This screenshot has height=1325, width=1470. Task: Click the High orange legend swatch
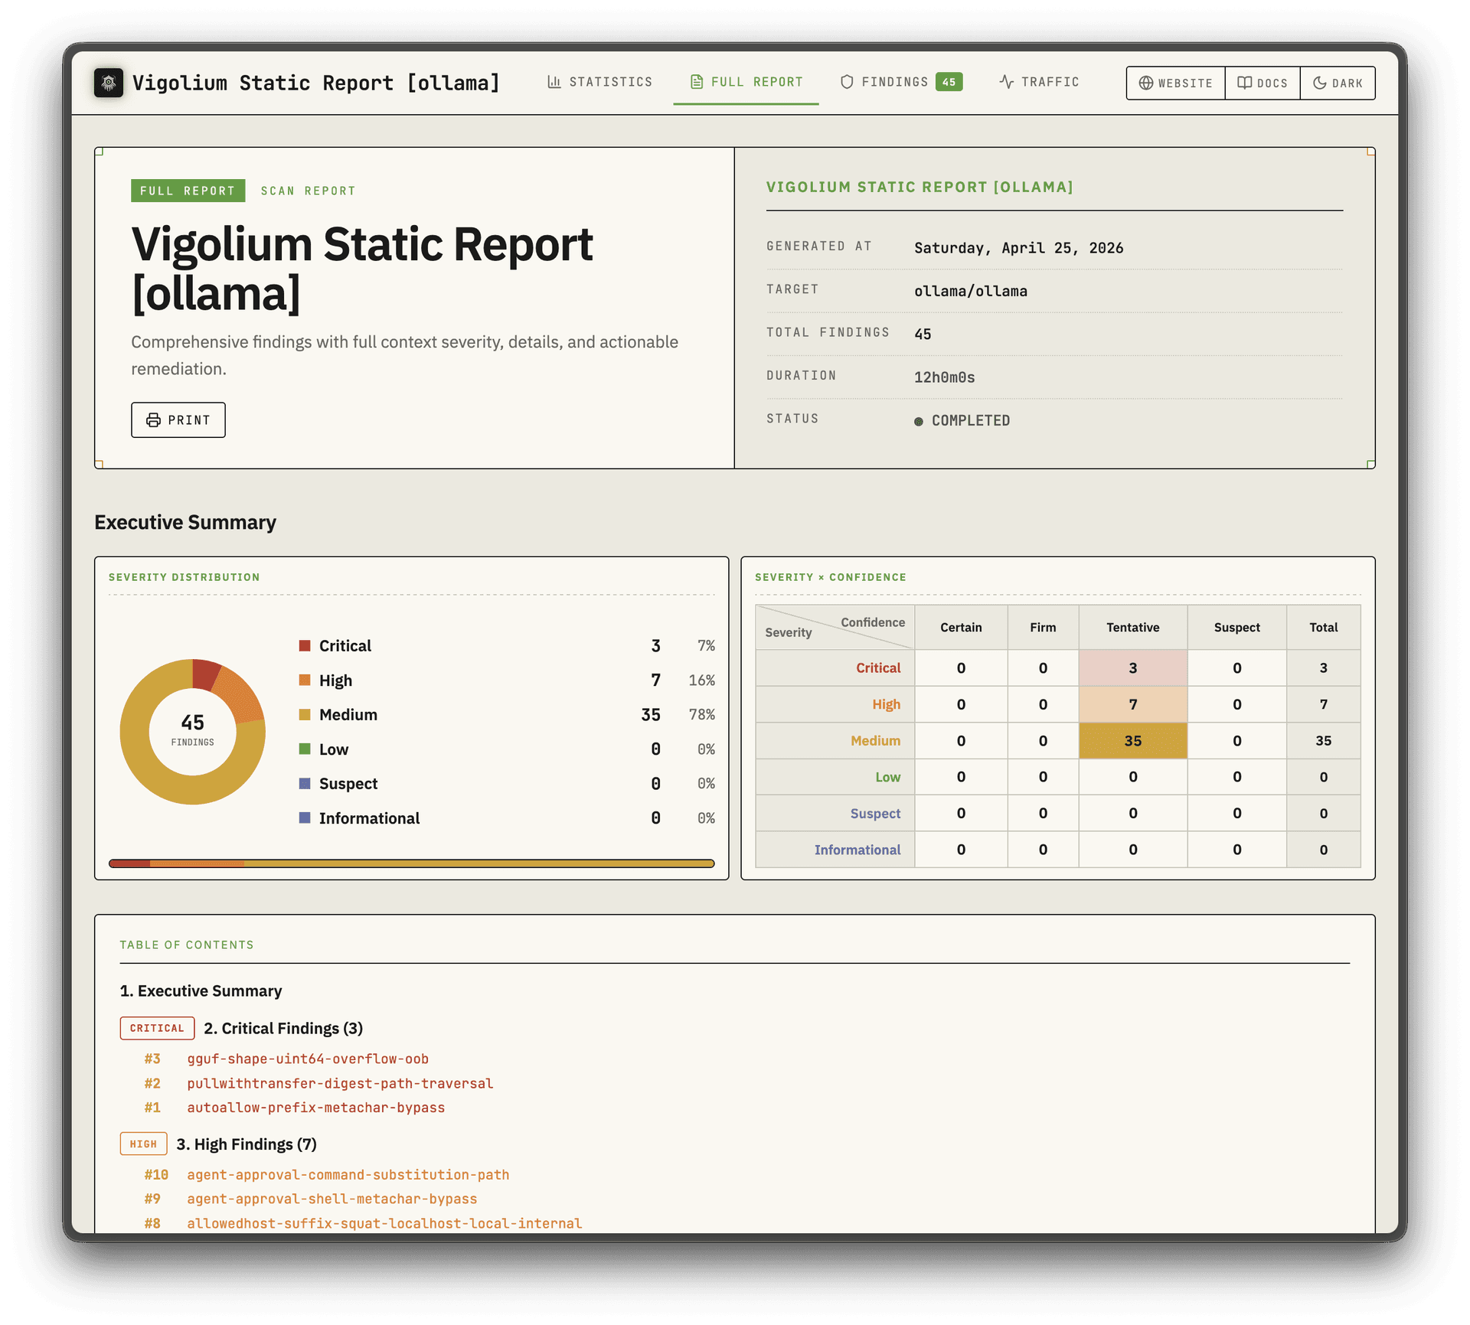pyautogui.click(x=305, y=680)
